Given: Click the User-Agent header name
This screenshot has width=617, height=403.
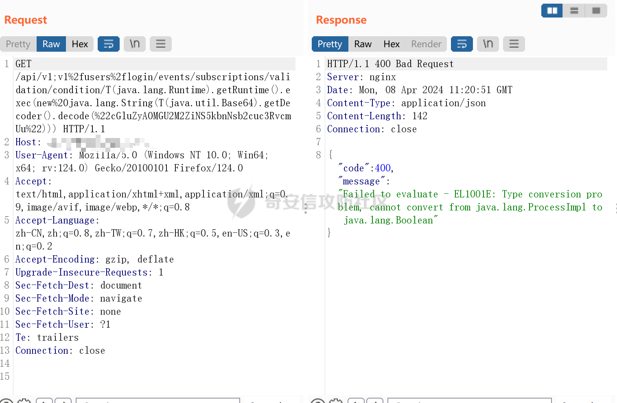Looking at the screenshot, I should coord(42,155).
